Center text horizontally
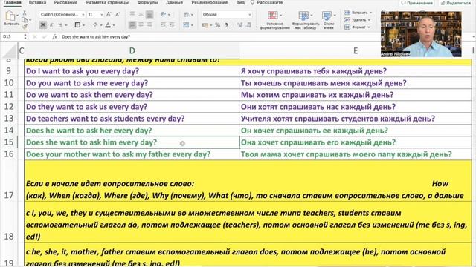 tap(141, 24)
